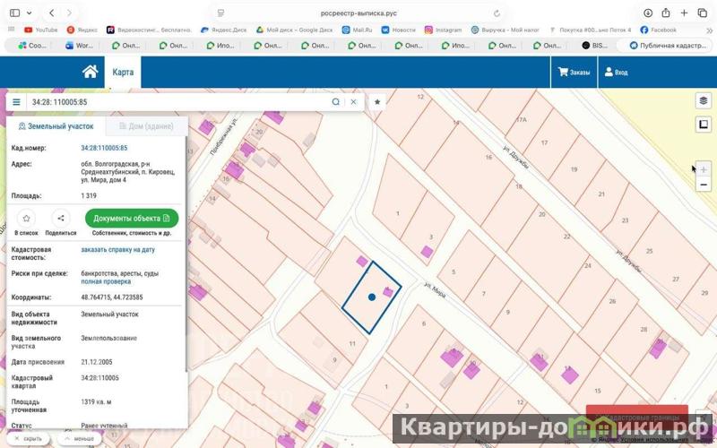Screen dimensions: 717x448
Task: Open the Safari sidebar dropdown arrow
Action: point(30,13)
